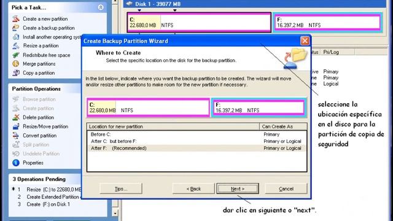
Task: Select After C: but before F: row
Action: pos(196,141)
